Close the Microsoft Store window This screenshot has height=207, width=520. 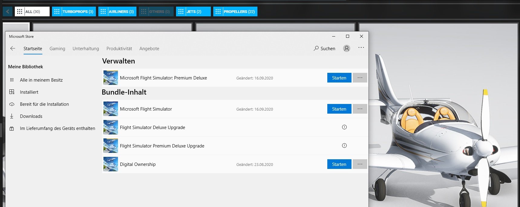click(361, 36)
